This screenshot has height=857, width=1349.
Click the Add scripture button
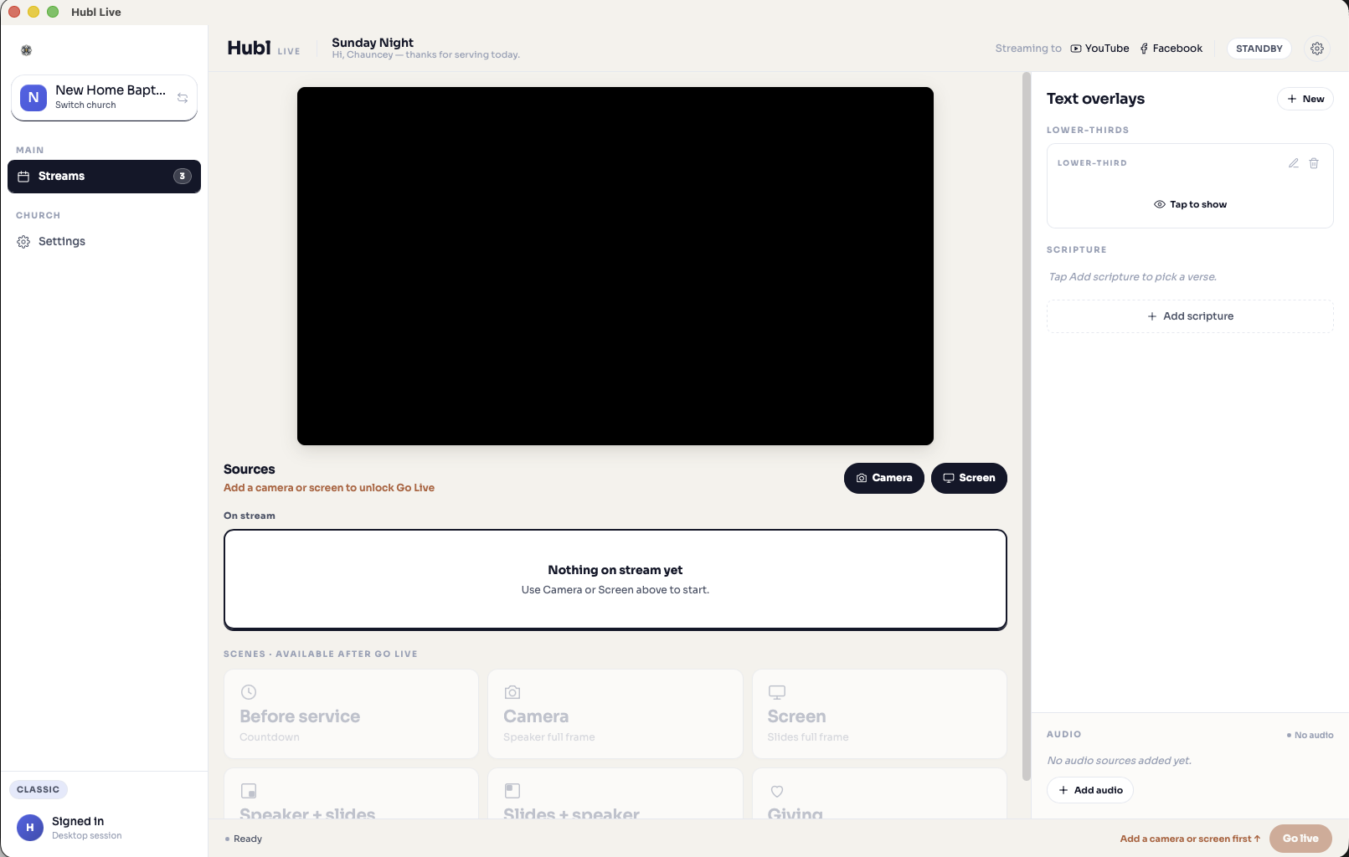(1190, 316)
